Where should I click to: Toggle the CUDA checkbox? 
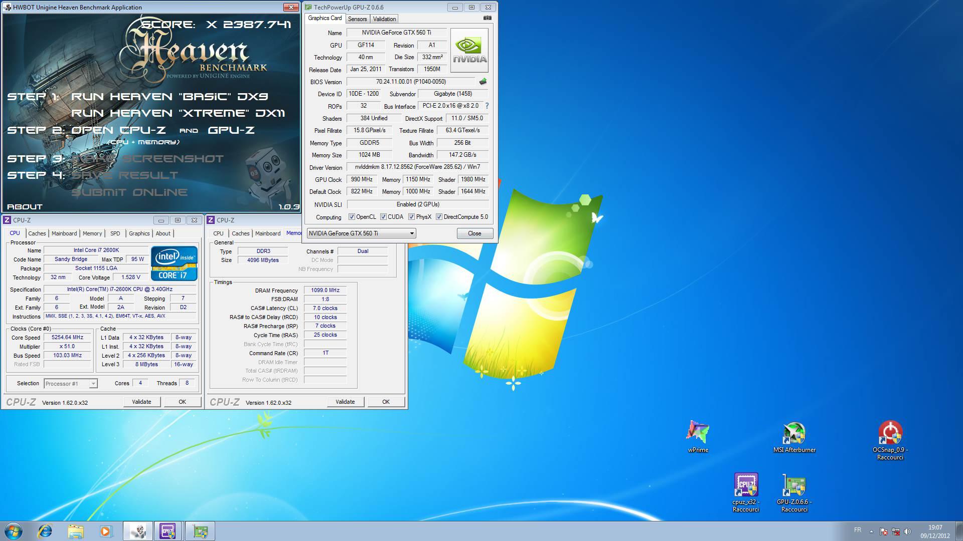pyautogui.click(x=383, y=217)
